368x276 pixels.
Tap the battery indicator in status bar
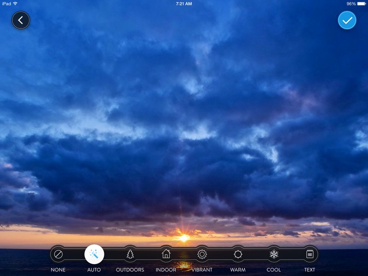coord(362,4)
